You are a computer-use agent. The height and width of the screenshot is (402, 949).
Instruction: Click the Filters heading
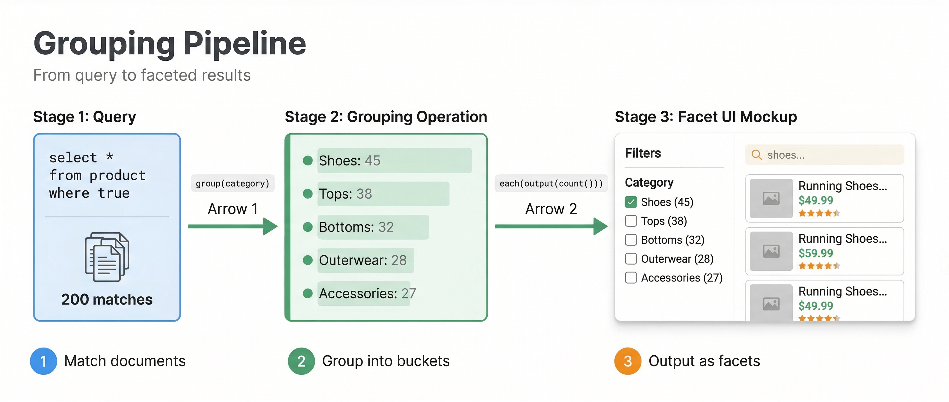click(643, 153)
